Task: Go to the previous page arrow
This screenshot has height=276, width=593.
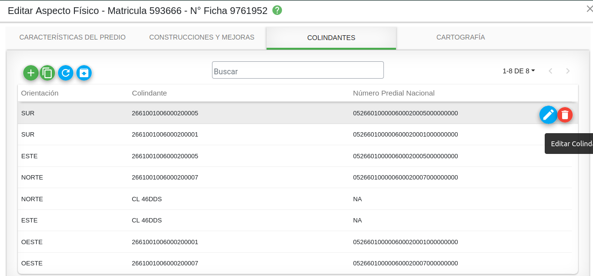Action: pos(550,71)
